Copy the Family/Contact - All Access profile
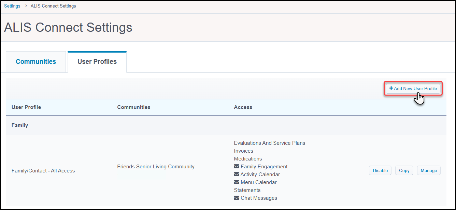This screenshot has width=456, height=210. 404,170
